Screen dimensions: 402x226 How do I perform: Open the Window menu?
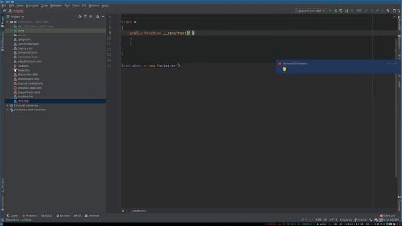coord(94,6)
